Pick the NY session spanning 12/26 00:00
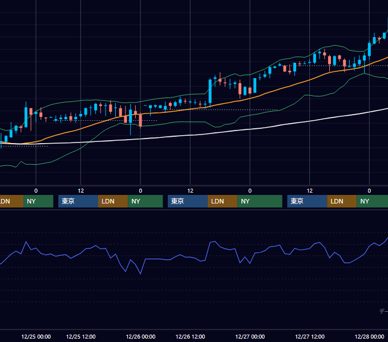 (145, 201)
